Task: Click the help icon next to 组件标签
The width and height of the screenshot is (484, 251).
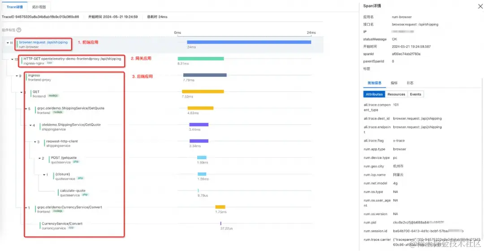Action: 19,30
